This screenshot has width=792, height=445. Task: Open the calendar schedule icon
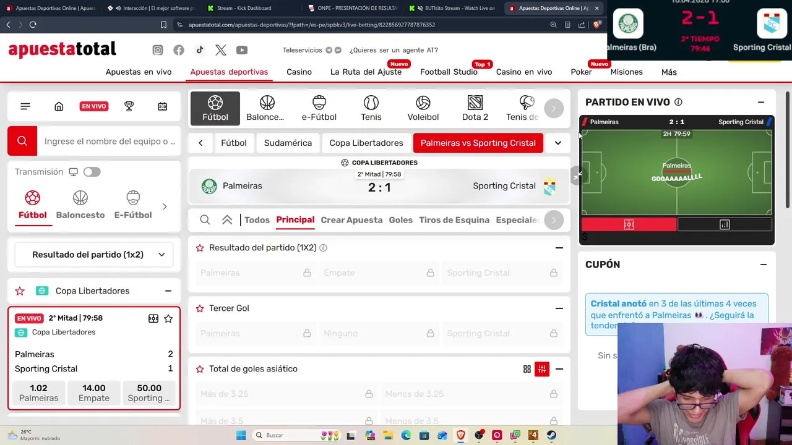click(x=163, y=106)
